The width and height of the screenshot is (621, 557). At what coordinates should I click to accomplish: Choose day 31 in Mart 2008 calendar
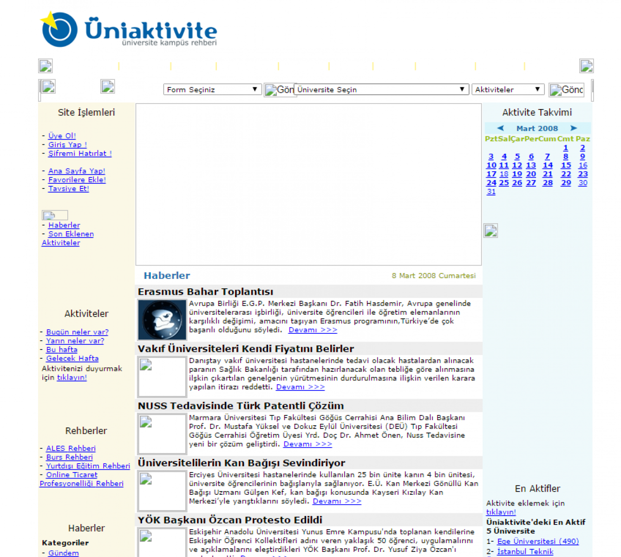[x=491, y=192]
